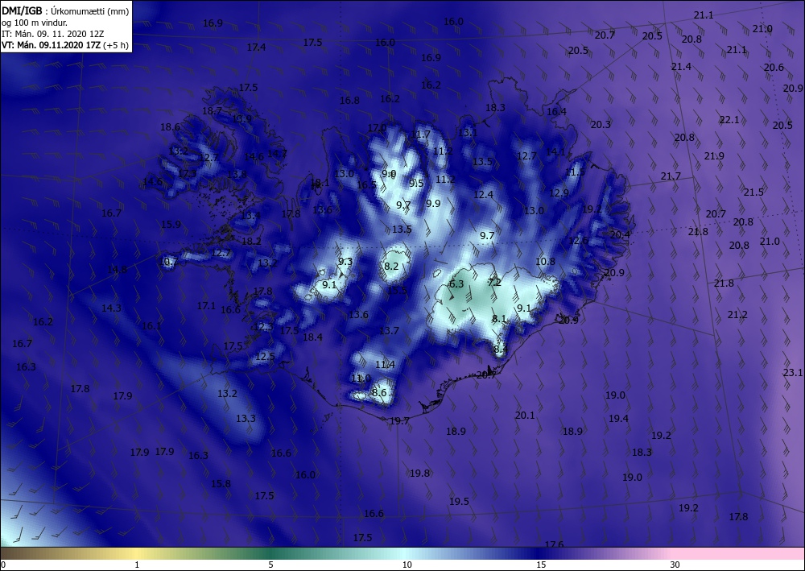Click the DMI/IGB title label

click(22, 10)
